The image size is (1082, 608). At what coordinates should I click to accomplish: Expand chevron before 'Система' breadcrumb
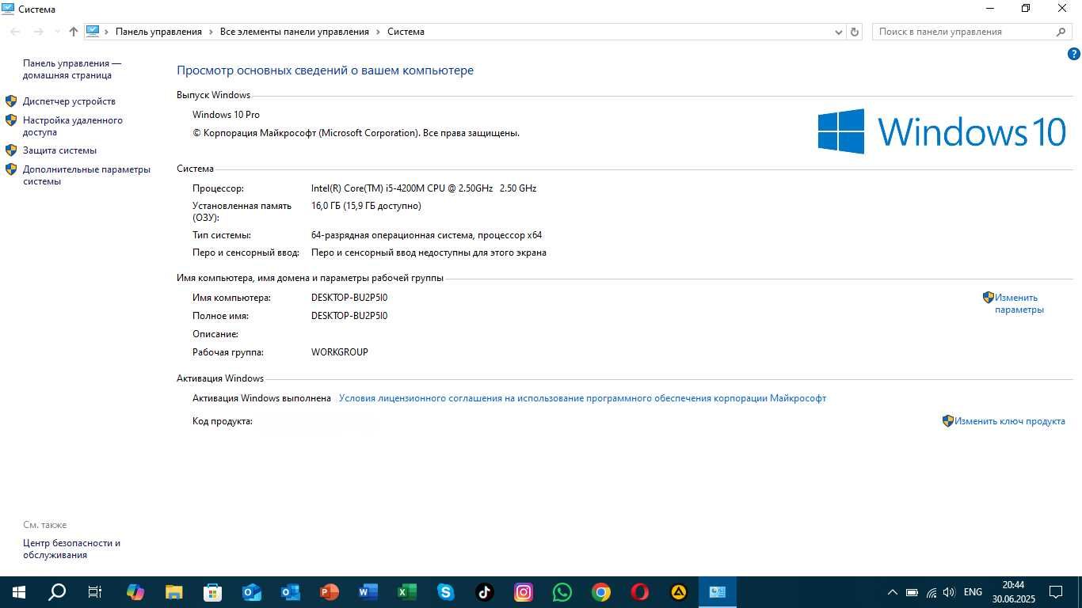378,32
